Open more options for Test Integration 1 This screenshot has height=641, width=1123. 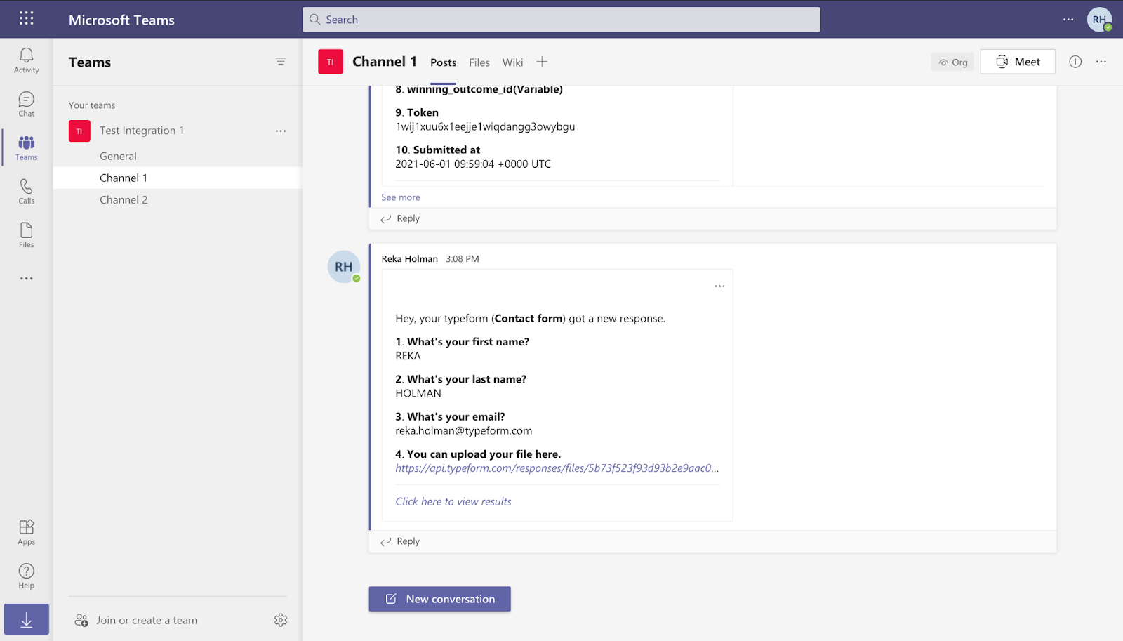coord(281,131)
